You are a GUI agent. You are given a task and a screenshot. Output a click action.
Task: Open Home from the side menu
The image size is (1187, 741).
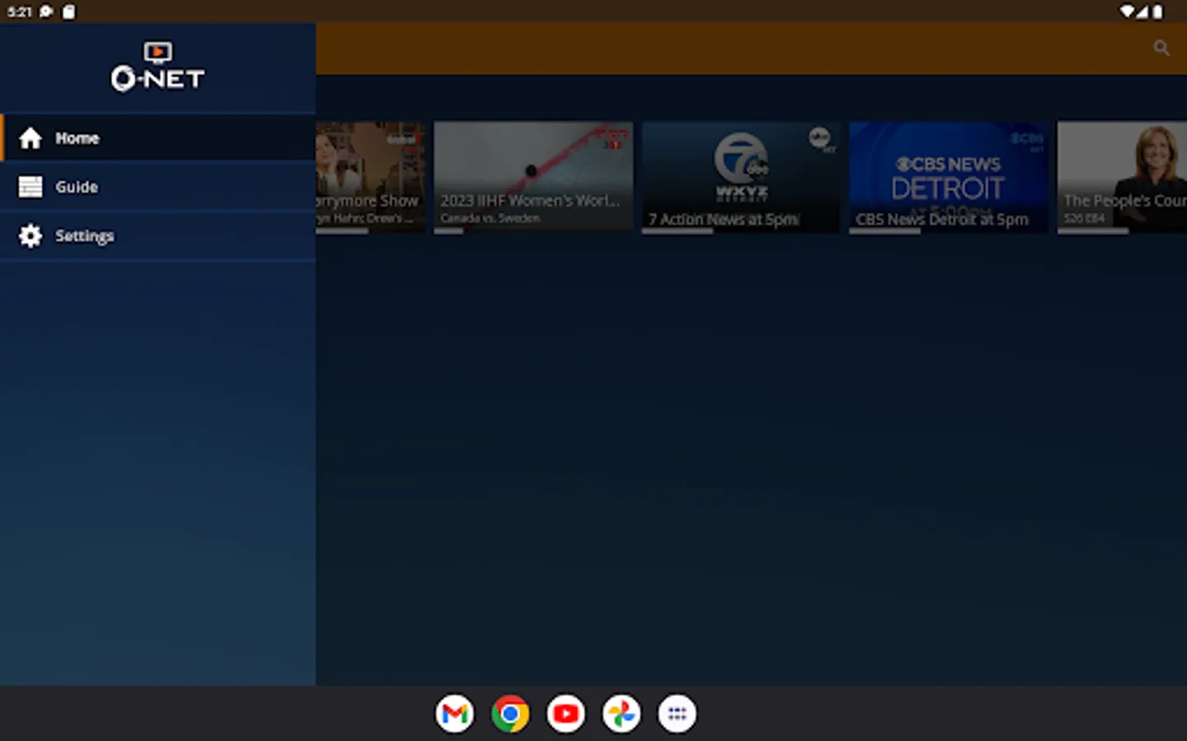(157, 138)
